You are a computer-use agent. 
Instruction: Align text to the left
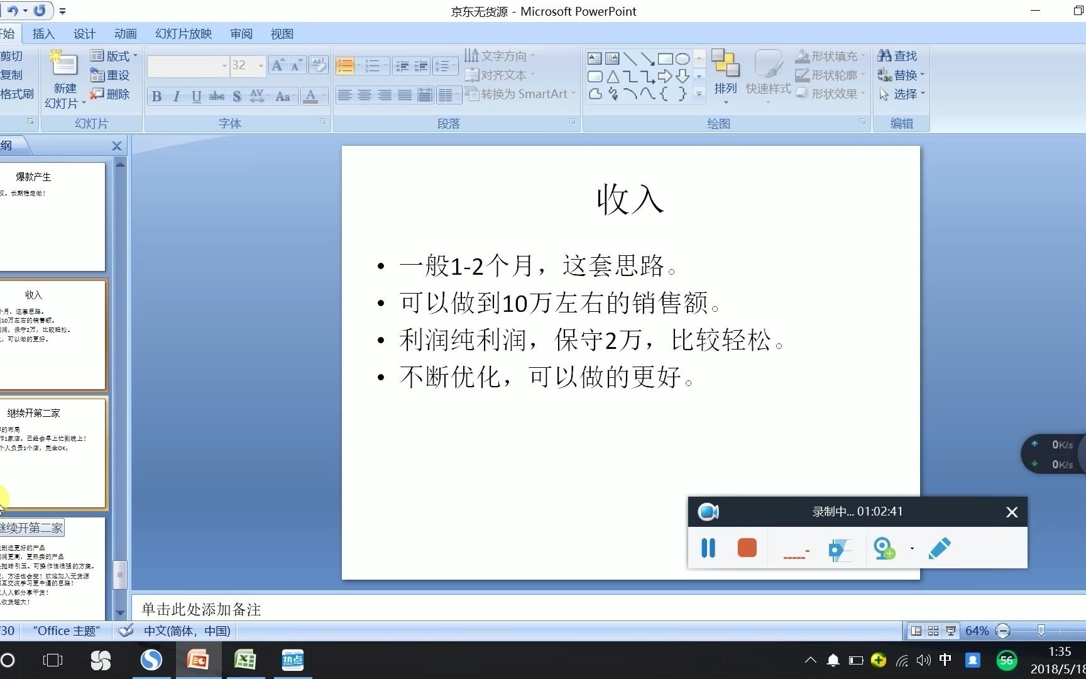tap(344, 96)
